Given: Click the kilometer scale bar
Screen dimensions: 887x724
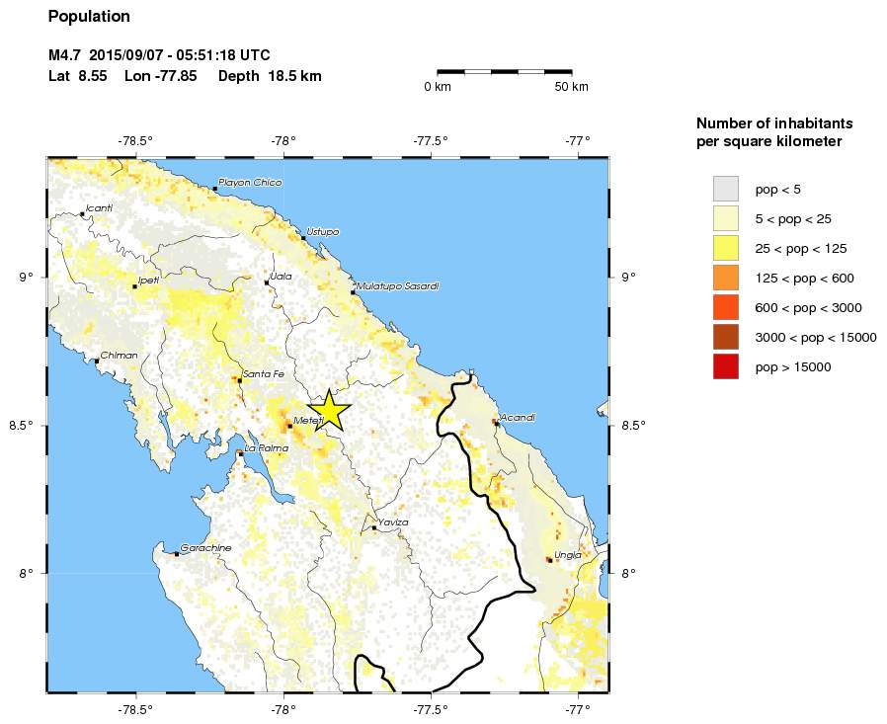Looking at the screenshot, I should (x=504, y=71).
